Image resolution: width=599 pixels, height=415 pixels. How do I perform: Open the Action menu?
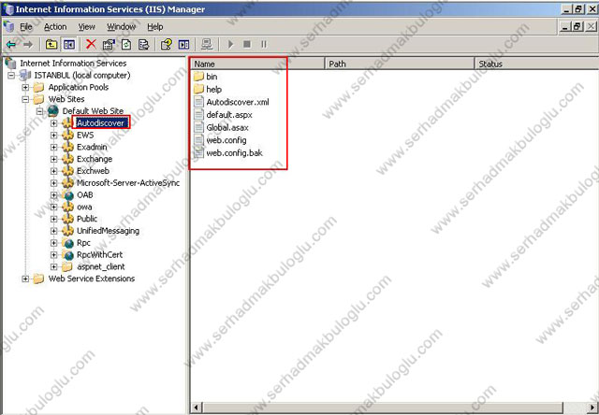coord(55,27)
